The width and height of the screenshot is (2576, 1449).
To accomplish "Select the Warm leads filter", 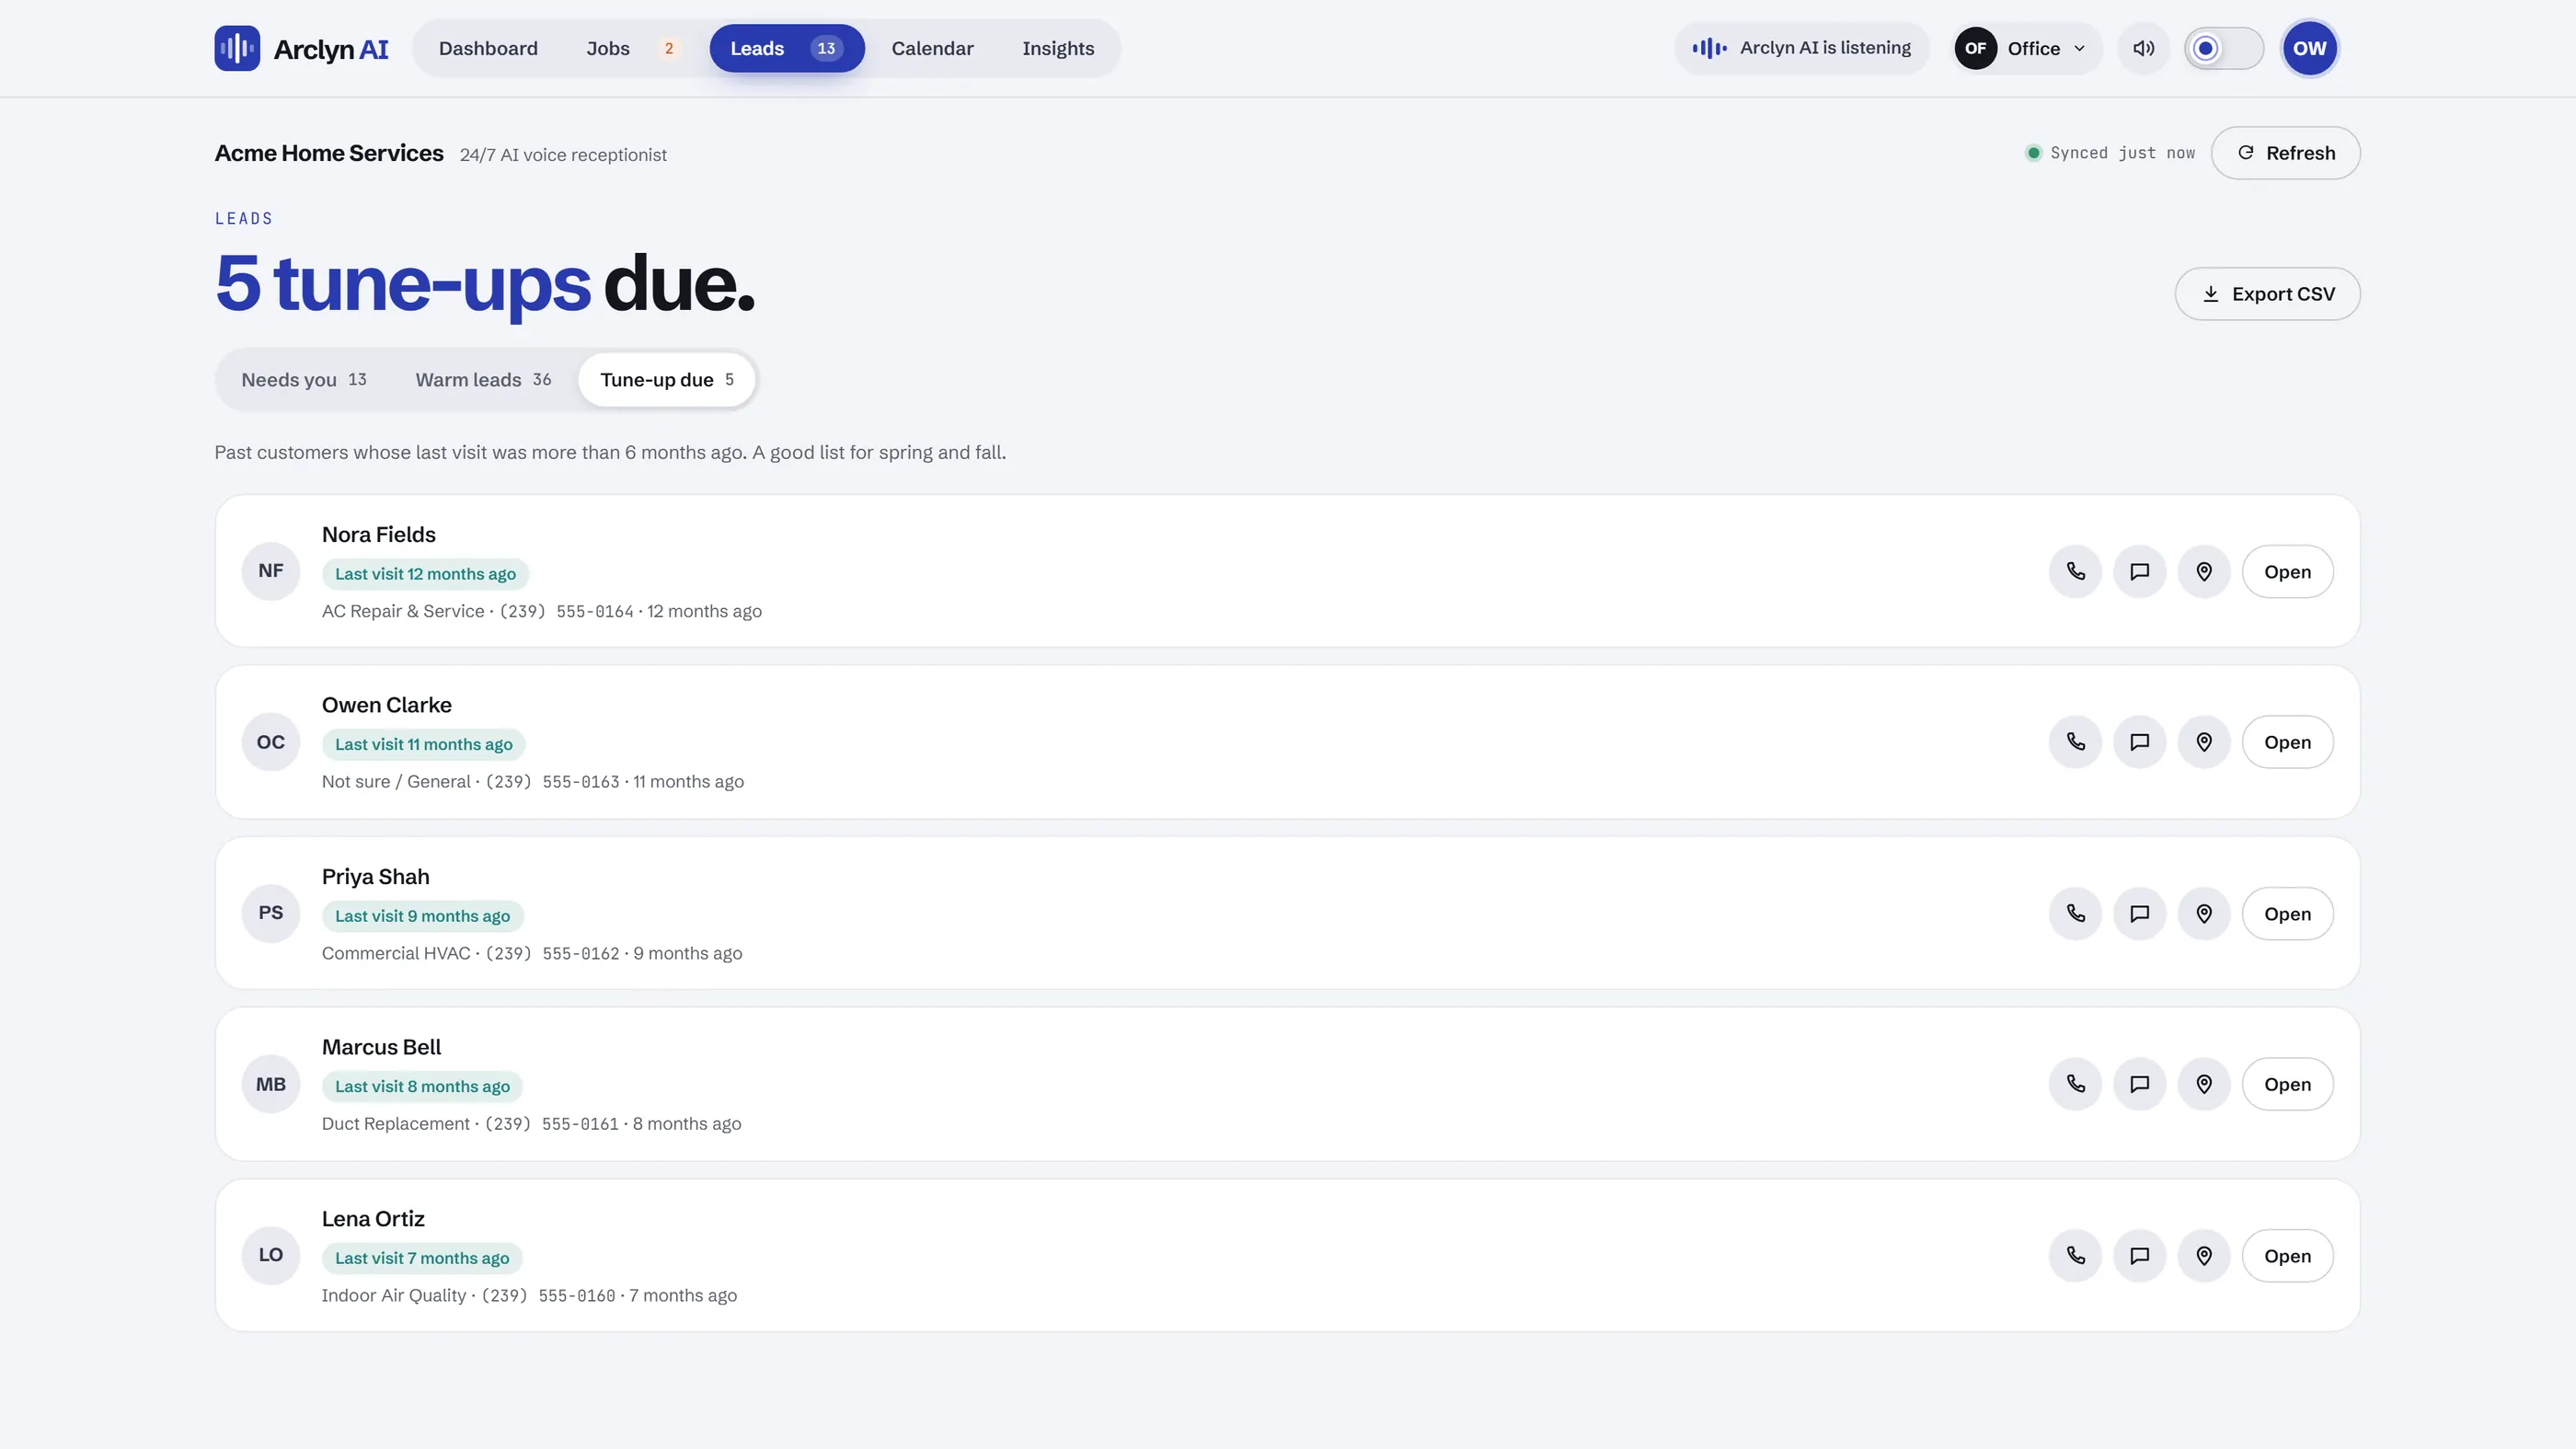I will click(483, 380).
